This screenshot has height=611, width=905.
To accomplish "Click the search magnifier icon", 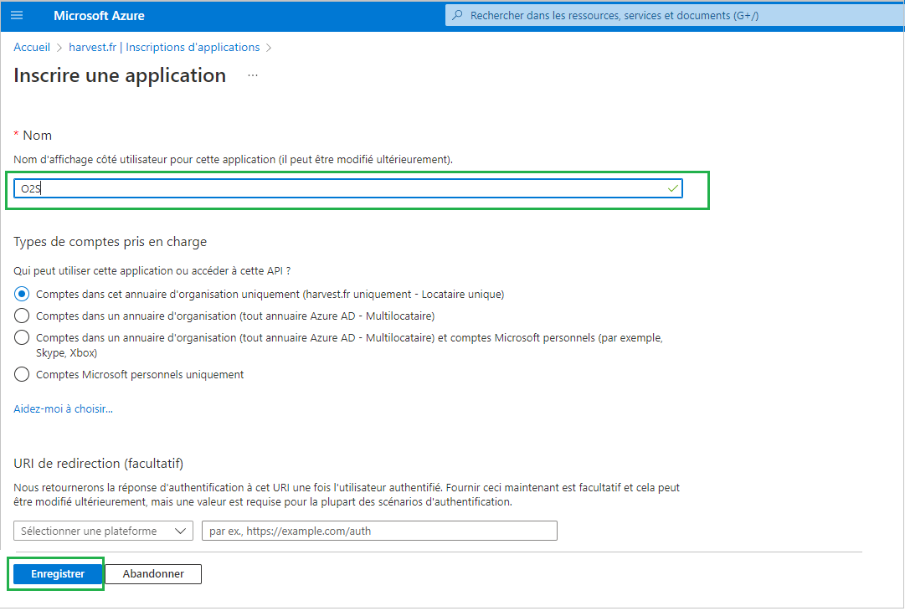I will 457,16.
